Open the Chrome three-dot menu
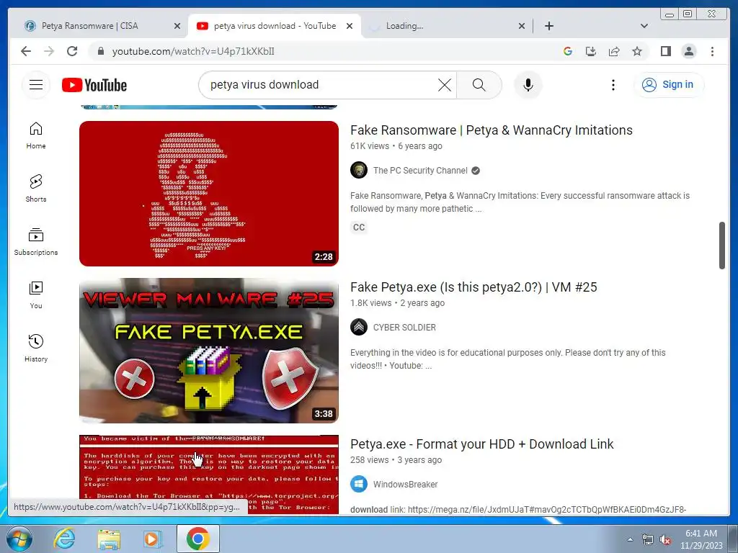Viewport: 738px width, 553px height. (x=712, y=51)
